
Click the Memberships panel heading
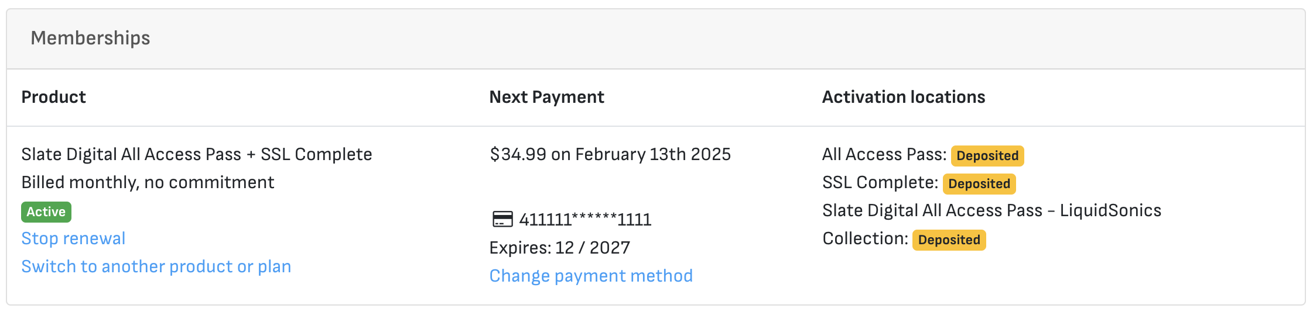pos(90,38)
